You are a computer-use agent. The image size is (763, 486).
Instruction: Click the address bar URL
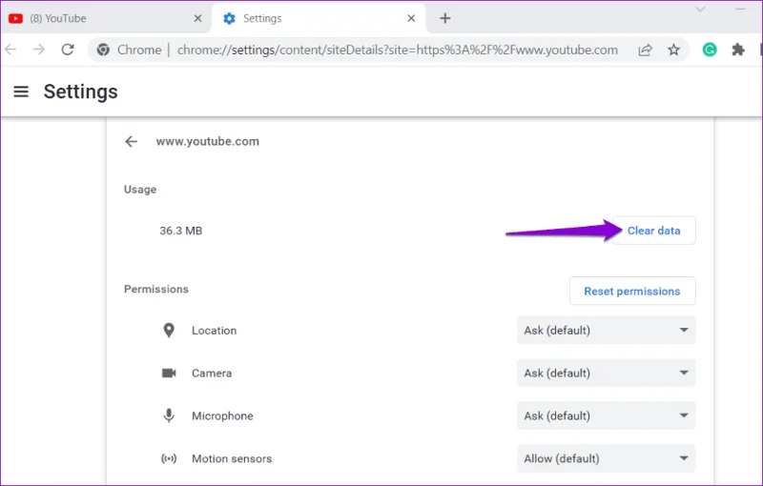[x=397, y=50]
